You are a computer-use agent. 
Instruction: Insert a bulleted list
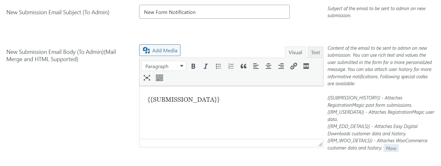click(x=218, y=66)
